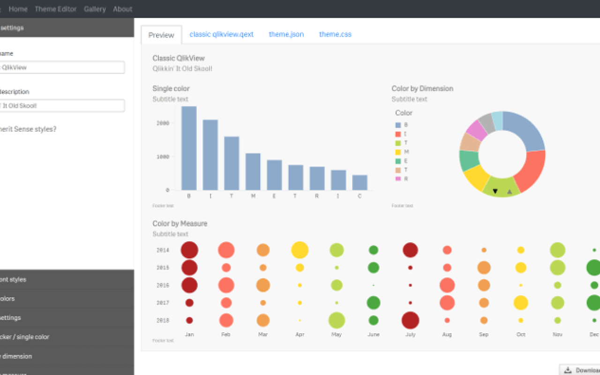Viewport: 600px width, 375px height.
Task: Navigate to Gallery in the top menu
Action: point(95,8)
